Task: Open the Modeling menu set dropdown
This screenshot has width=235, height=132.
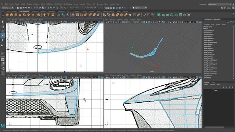Action: pos(8,8)
